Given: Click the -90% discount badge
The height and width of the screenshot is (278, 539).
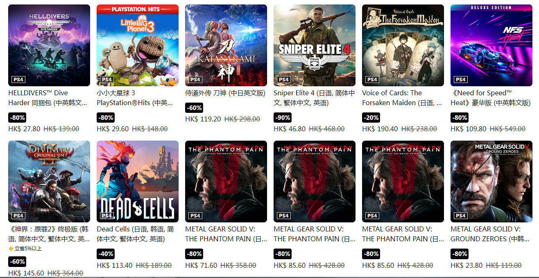Looking at the screenshot, I should [x=282, y=118].
